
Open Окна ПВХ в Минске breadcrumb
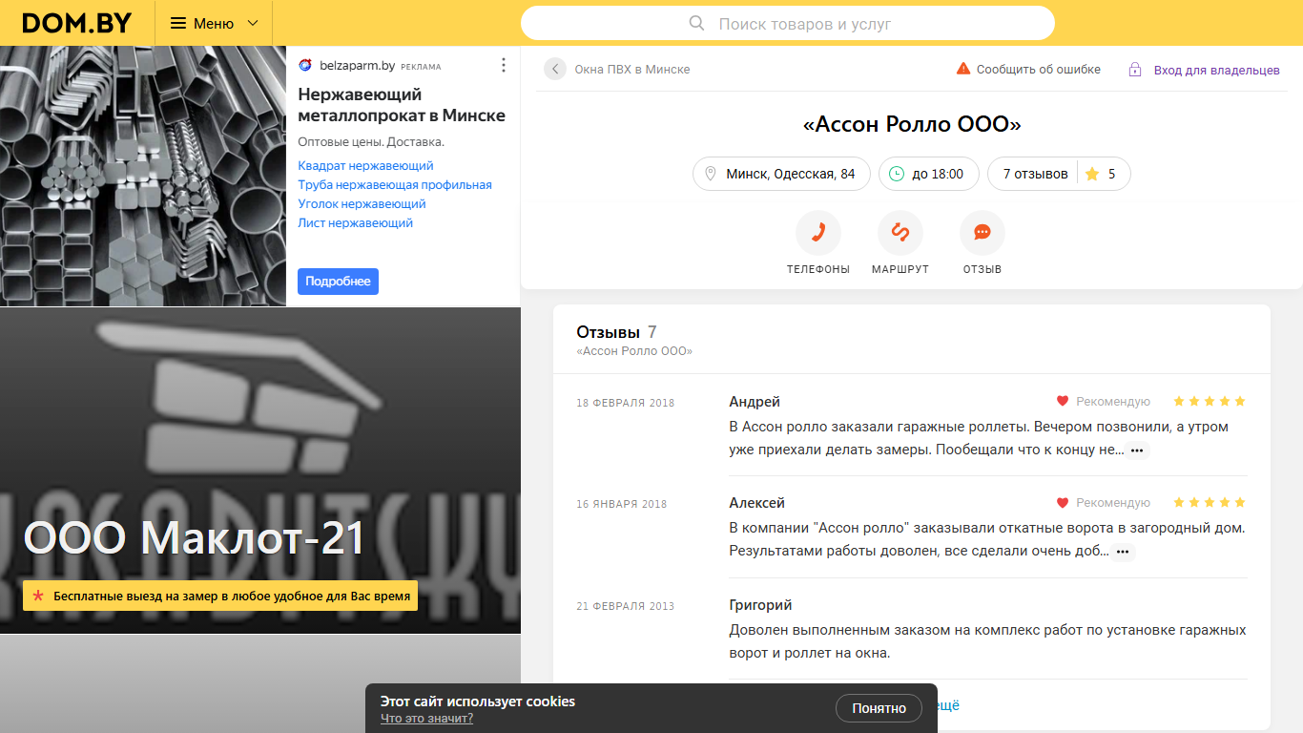[x=631, y=69]
